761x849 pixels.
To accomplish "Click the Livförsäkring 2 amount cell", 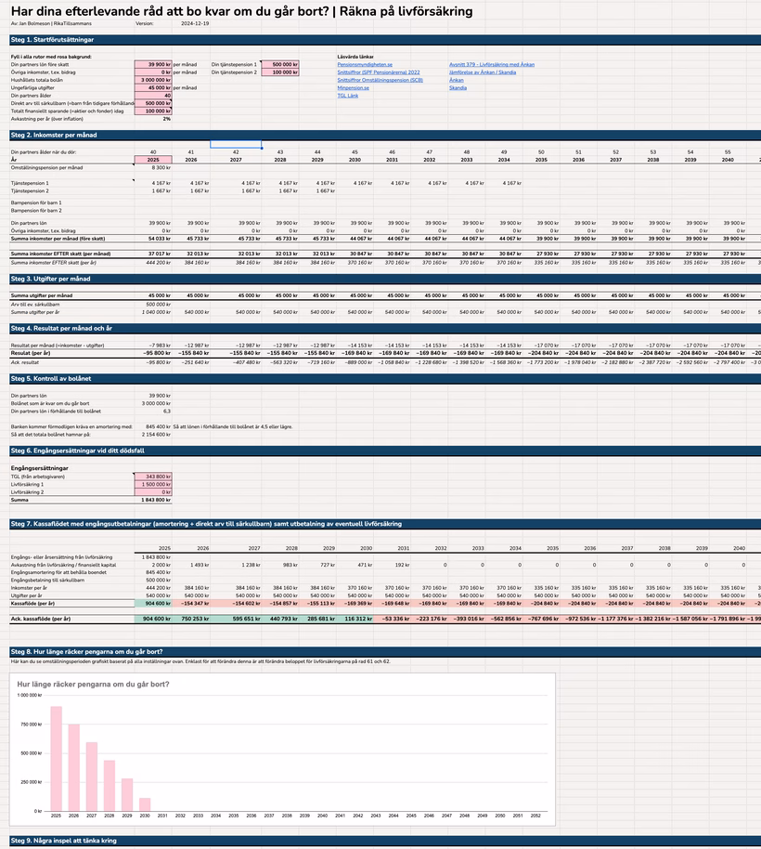I will [x=154, y=492].
